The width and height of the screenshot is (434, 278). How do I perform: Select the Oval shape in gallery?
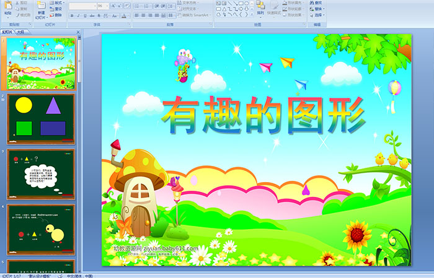tap(246, 3)
